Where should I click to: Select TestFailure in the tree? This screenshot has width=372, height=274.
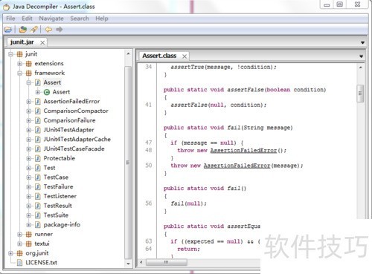[58, 187]
